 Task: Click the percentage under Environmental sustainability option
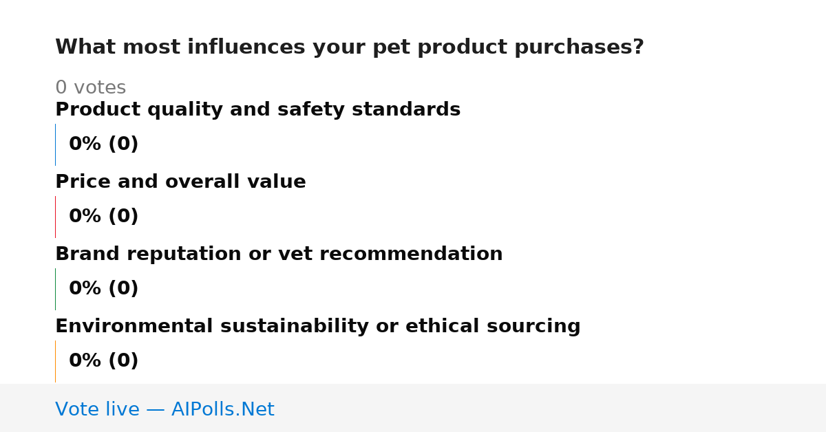[x=103, y=361]
